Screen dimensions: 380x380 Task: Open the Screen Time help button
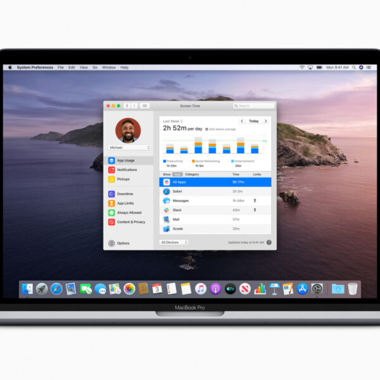point(269,243)
